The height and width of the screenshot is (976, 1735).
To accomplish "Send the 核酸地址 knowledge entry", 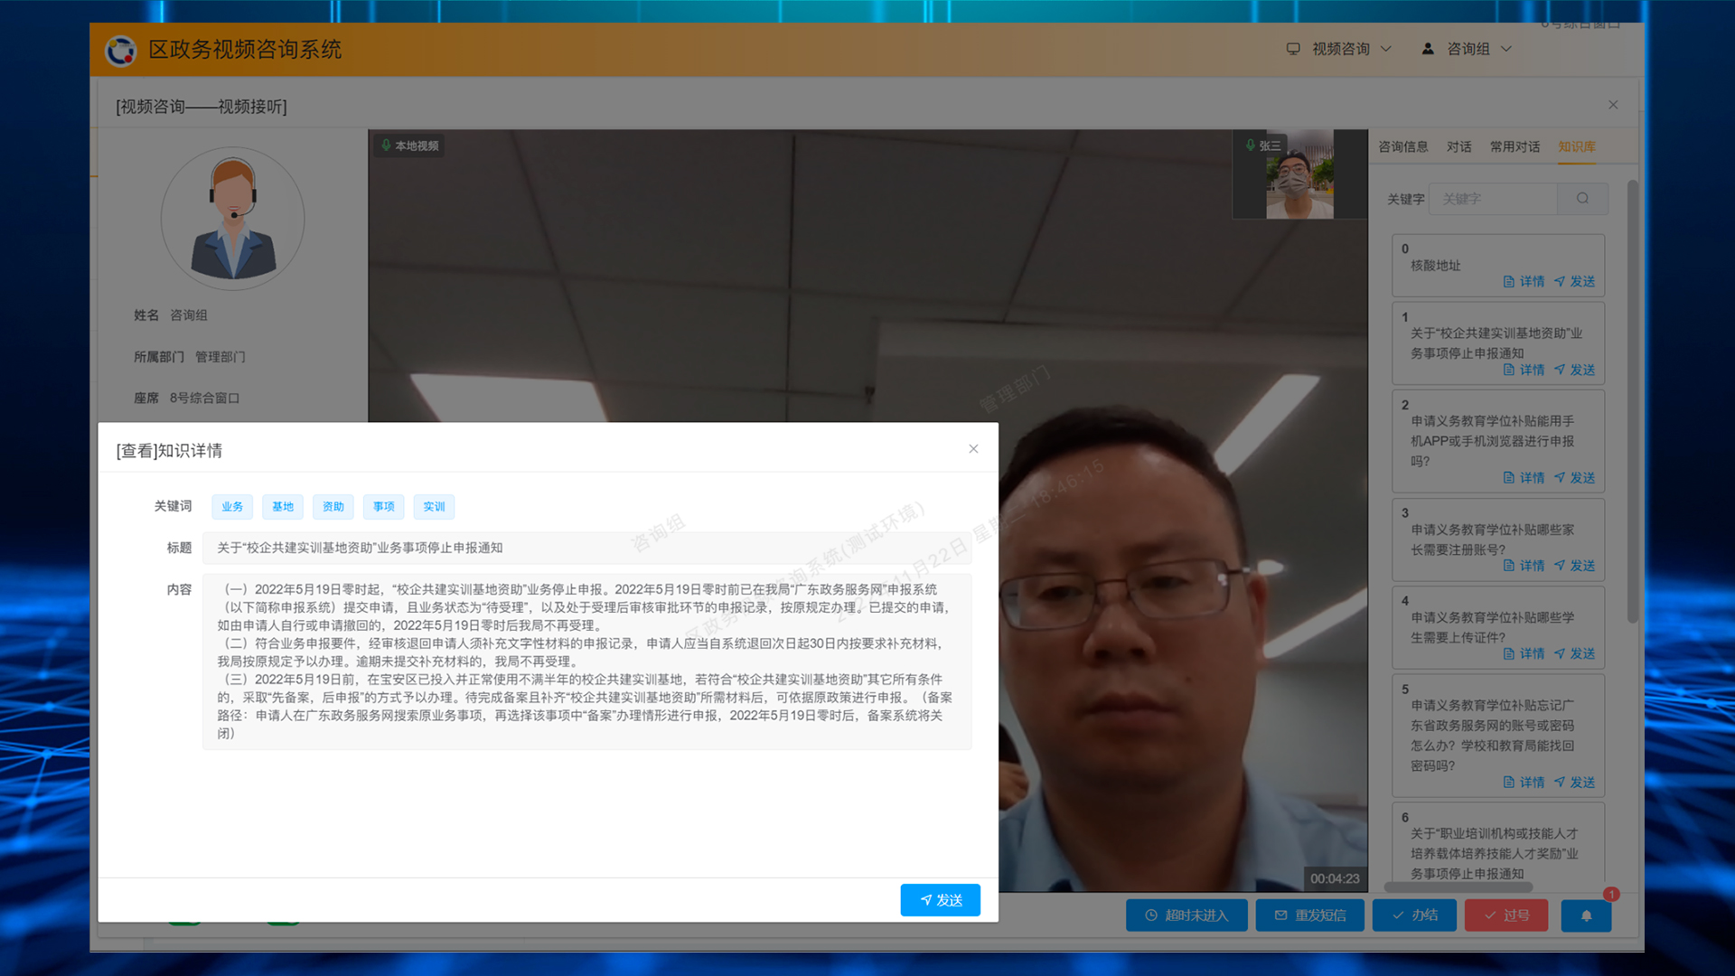I will click(x=1574, y=282).
